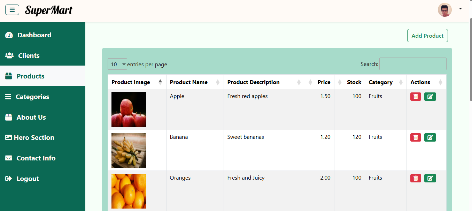Screen dimensions: 472x211
Task: Delete the Banana product row
Action: point(416,137)
